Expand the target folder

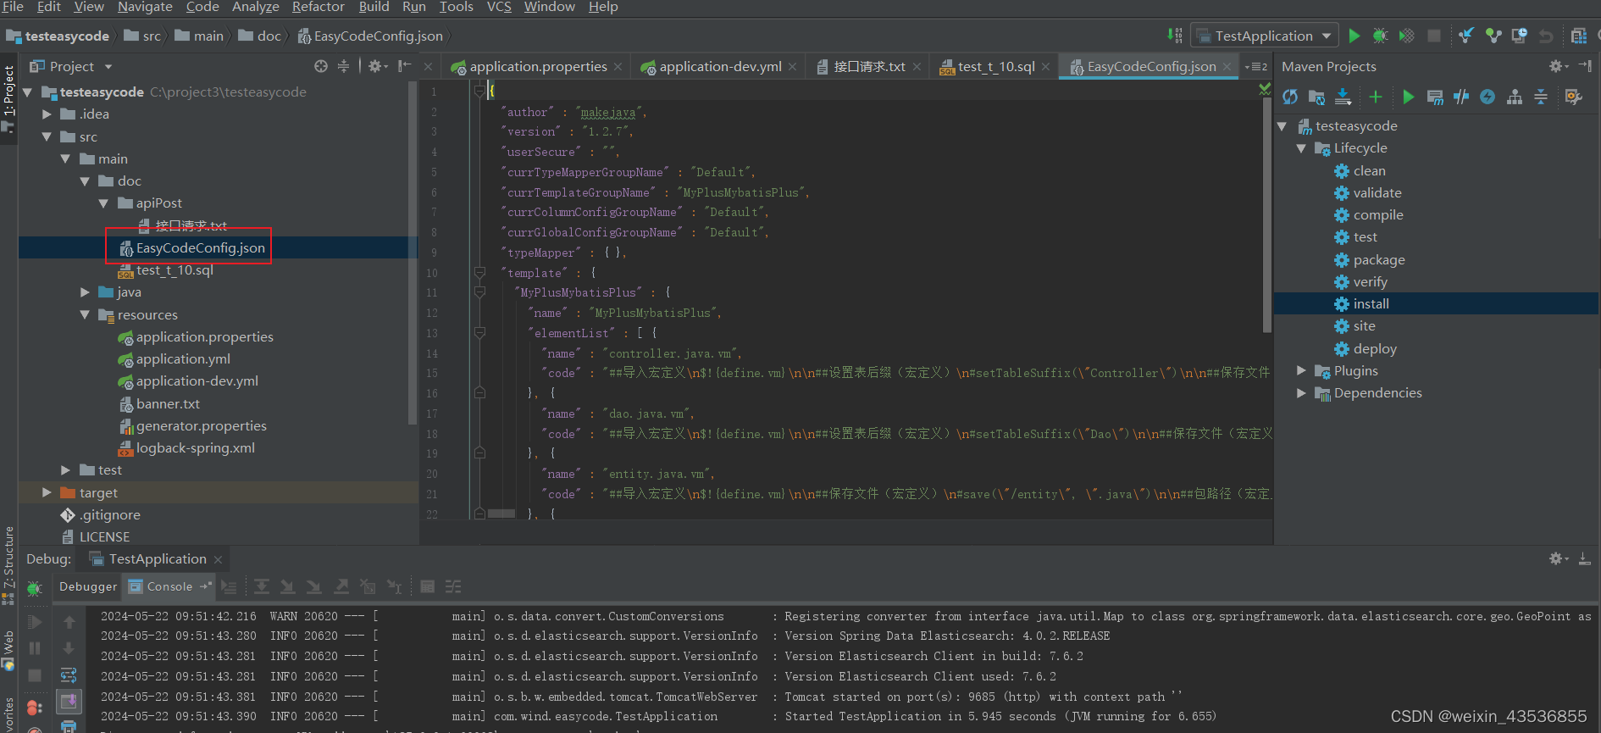[47, 492]
